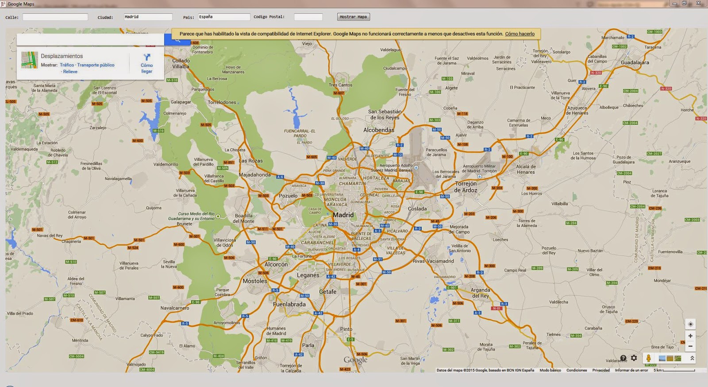Open the yellow field photo thumbnail
Viewport: 708px width, 387px height.
point(670,358)
